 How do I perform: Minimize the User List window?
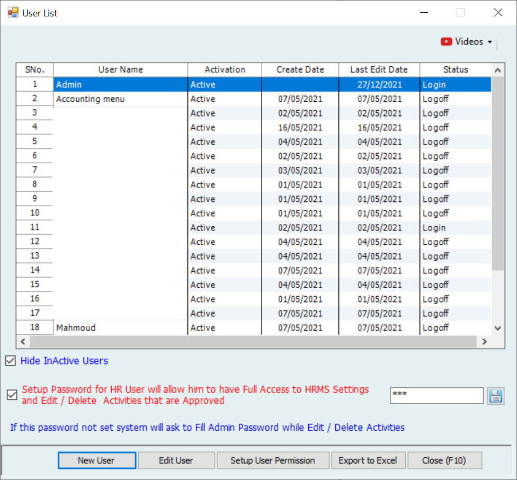click(424, 13)
